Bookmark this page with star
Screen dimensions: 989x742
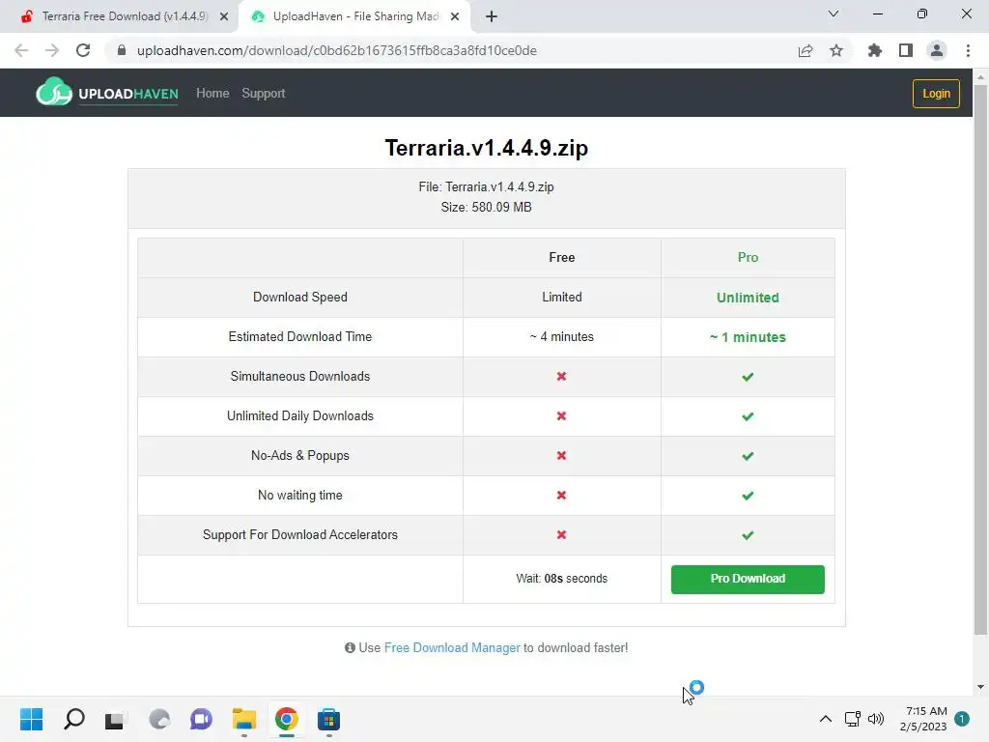(x=836, y=50)
